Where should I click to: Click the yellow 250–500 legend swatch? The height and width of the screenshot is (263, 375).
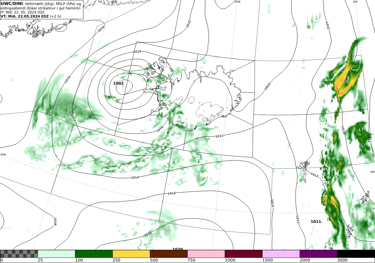coord(131,254)
